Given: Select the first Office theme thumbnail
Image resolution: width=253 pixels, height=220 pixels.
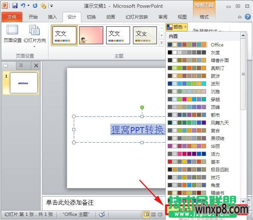Looking at the screenshot, I should click(x=64, y=35).
